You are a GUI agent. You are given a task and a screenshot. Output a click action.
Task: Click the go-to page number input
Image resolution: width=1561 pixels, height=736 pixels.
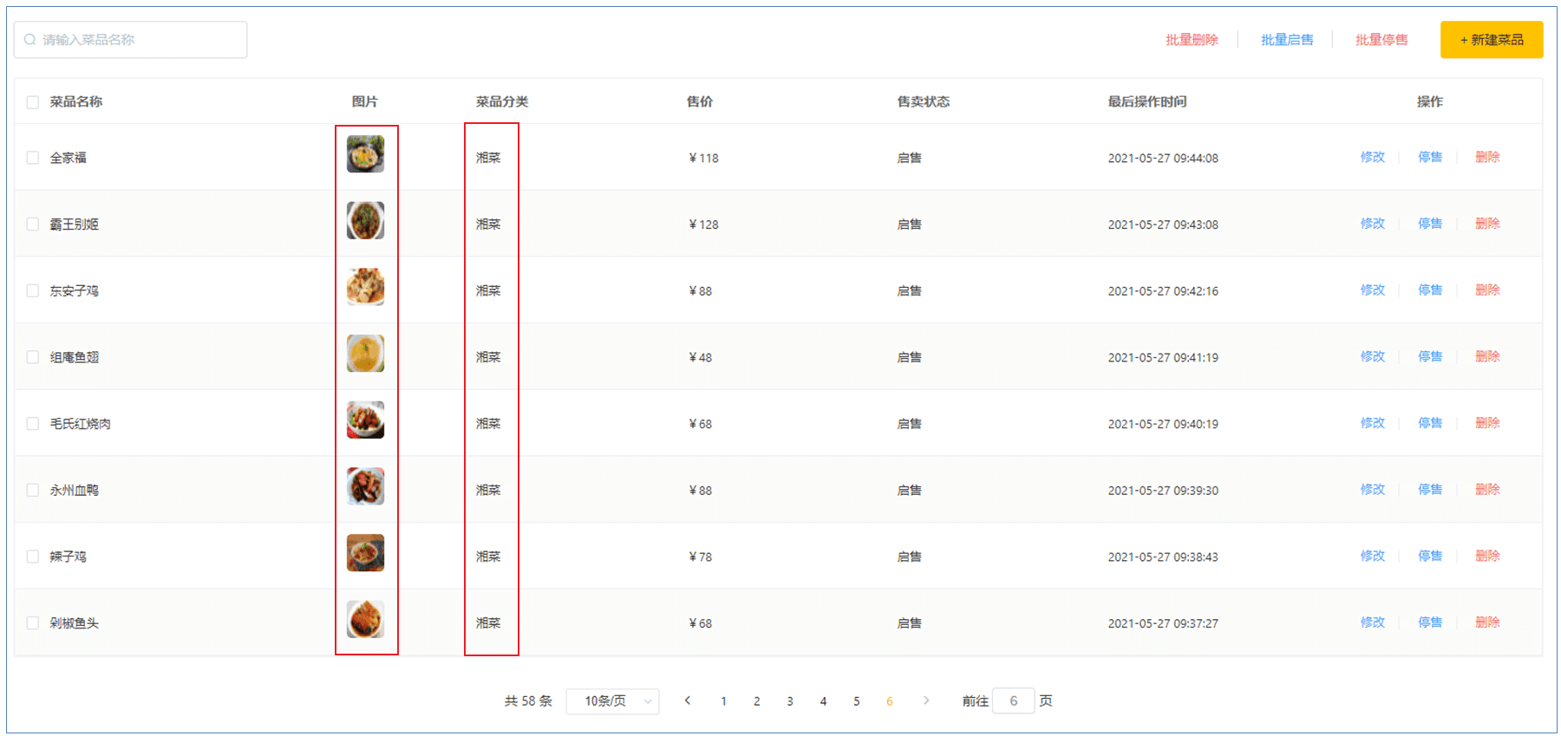(1013, 700)
